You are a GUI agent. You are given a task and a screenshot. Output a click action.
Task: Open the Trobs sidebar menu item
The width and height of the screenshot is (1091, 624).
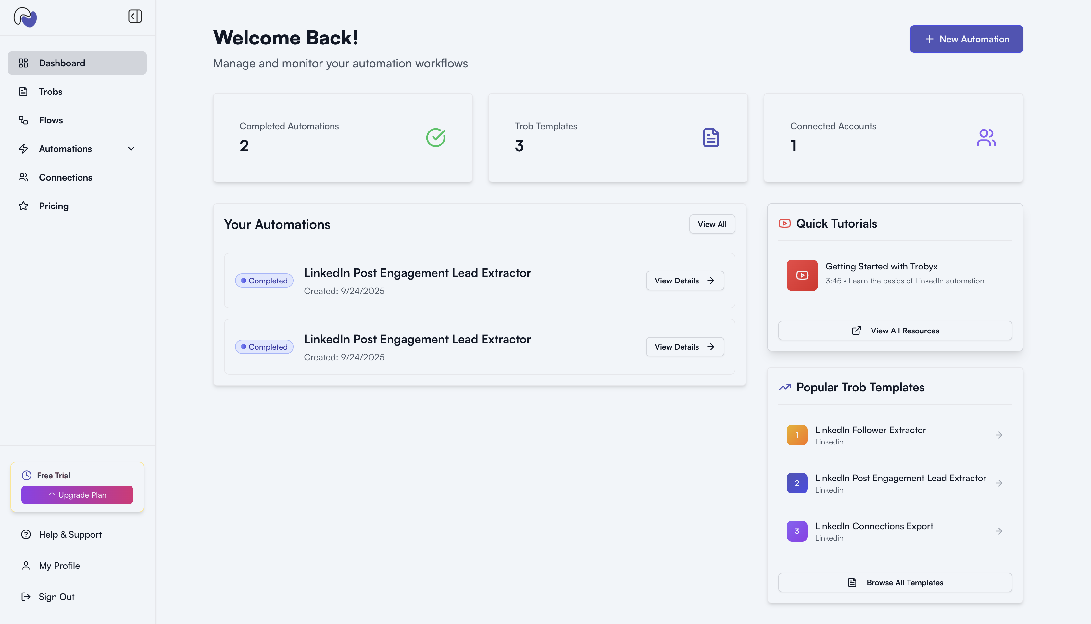coord(51,92)
